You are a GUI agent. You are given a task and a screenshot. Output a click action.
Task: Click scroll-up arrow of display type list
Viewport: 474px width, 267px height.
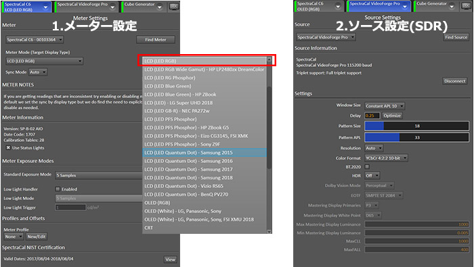[x=269, y=59]
